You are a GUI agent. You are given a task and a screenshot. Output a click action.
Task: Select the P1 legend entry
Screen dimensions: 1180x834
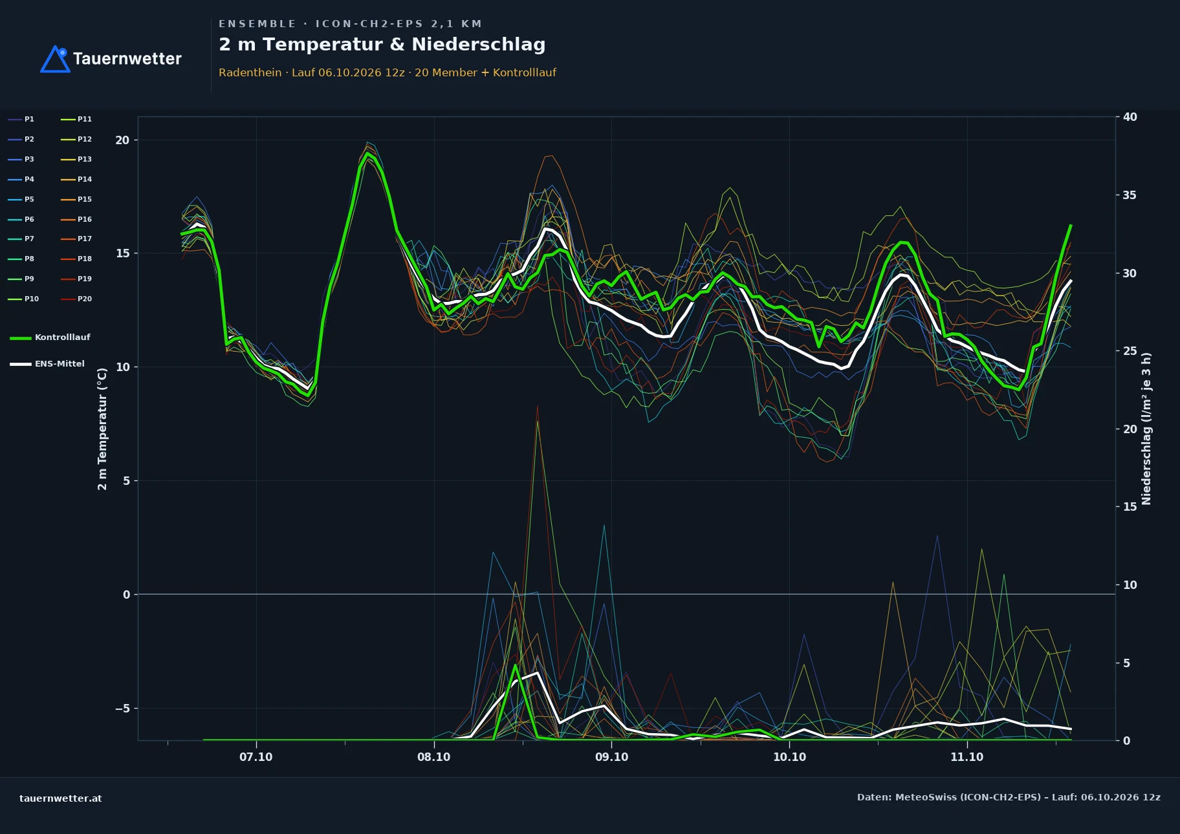(x=21, y=119)
